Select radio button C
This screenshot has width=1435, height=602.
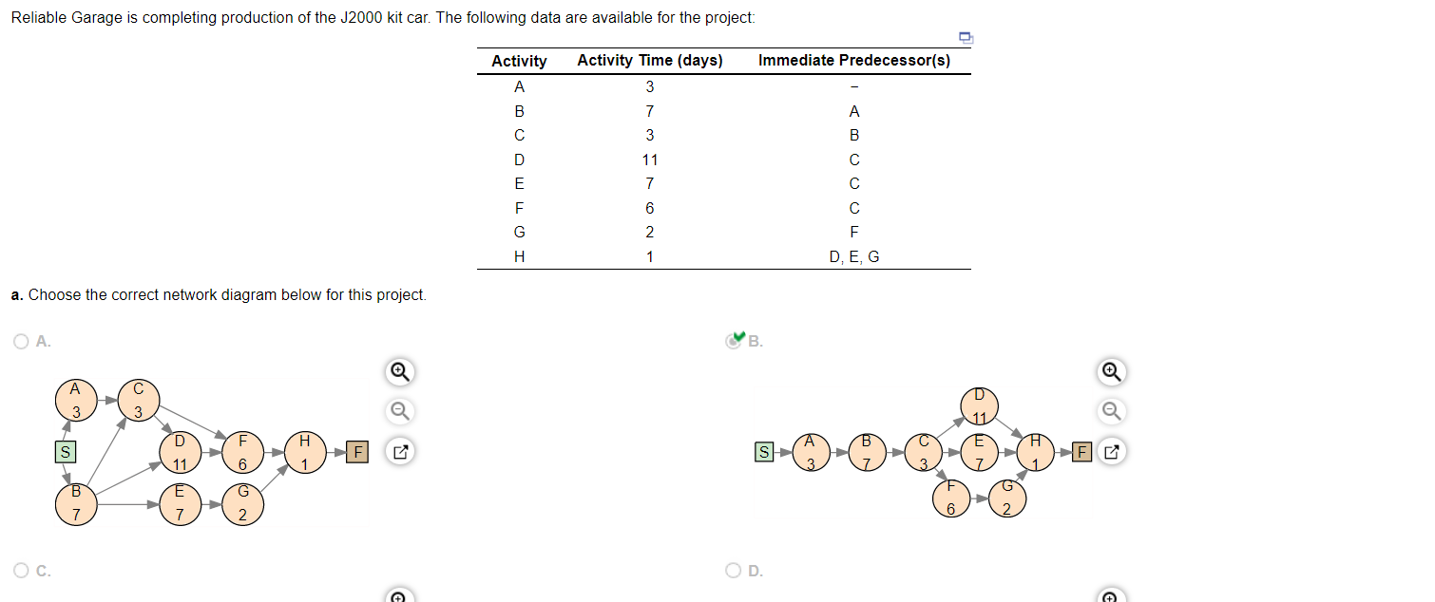(20, 571)
